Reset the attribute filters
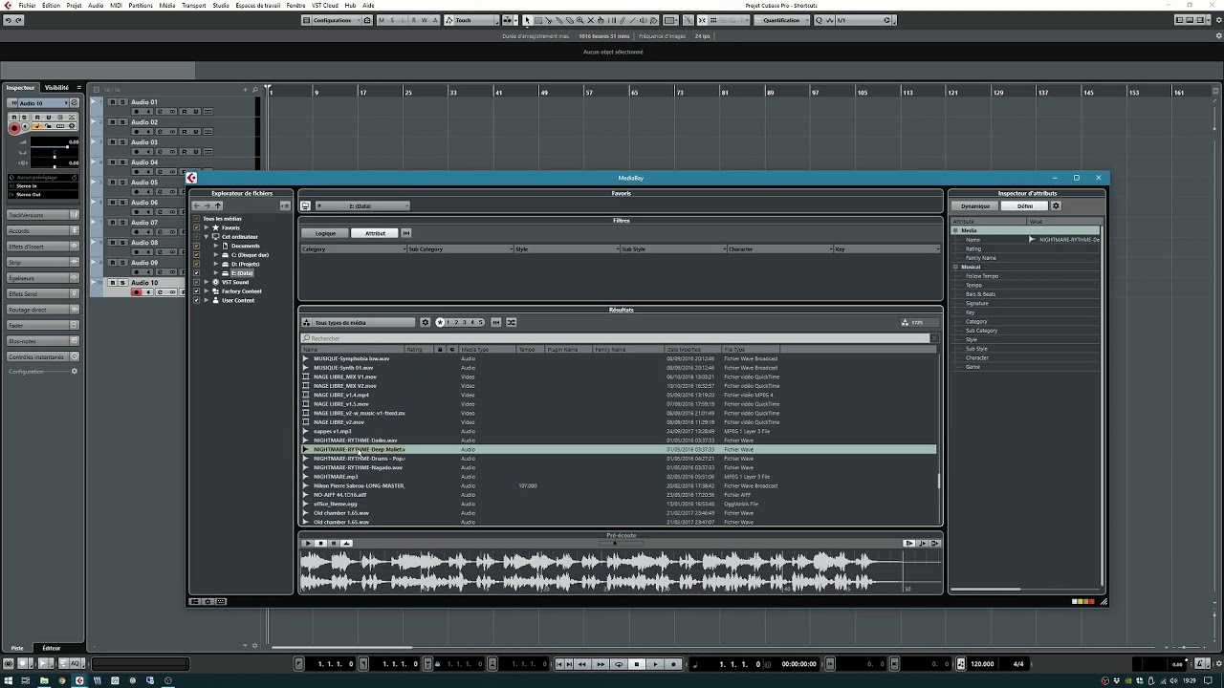 pos(406,233)
